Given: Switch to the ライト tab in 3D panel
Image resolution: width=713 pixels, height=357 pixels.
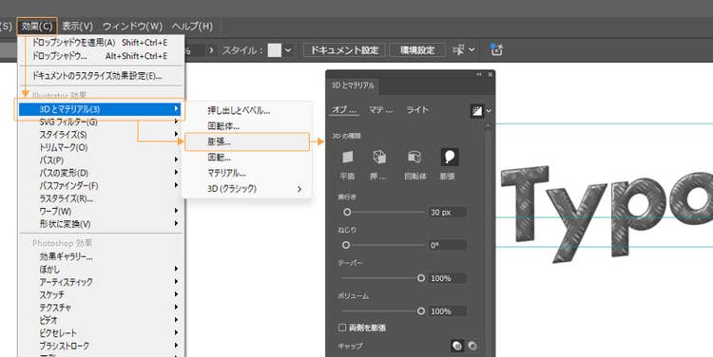Looking at the screenshot, I should [x=417, y=110].
